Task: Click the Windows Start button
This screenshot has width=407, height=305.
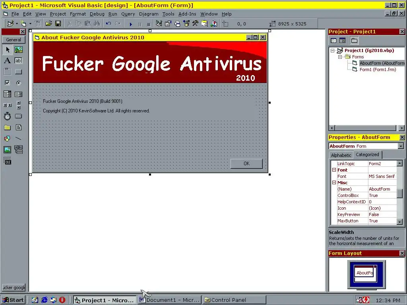Action: point(13,300)
